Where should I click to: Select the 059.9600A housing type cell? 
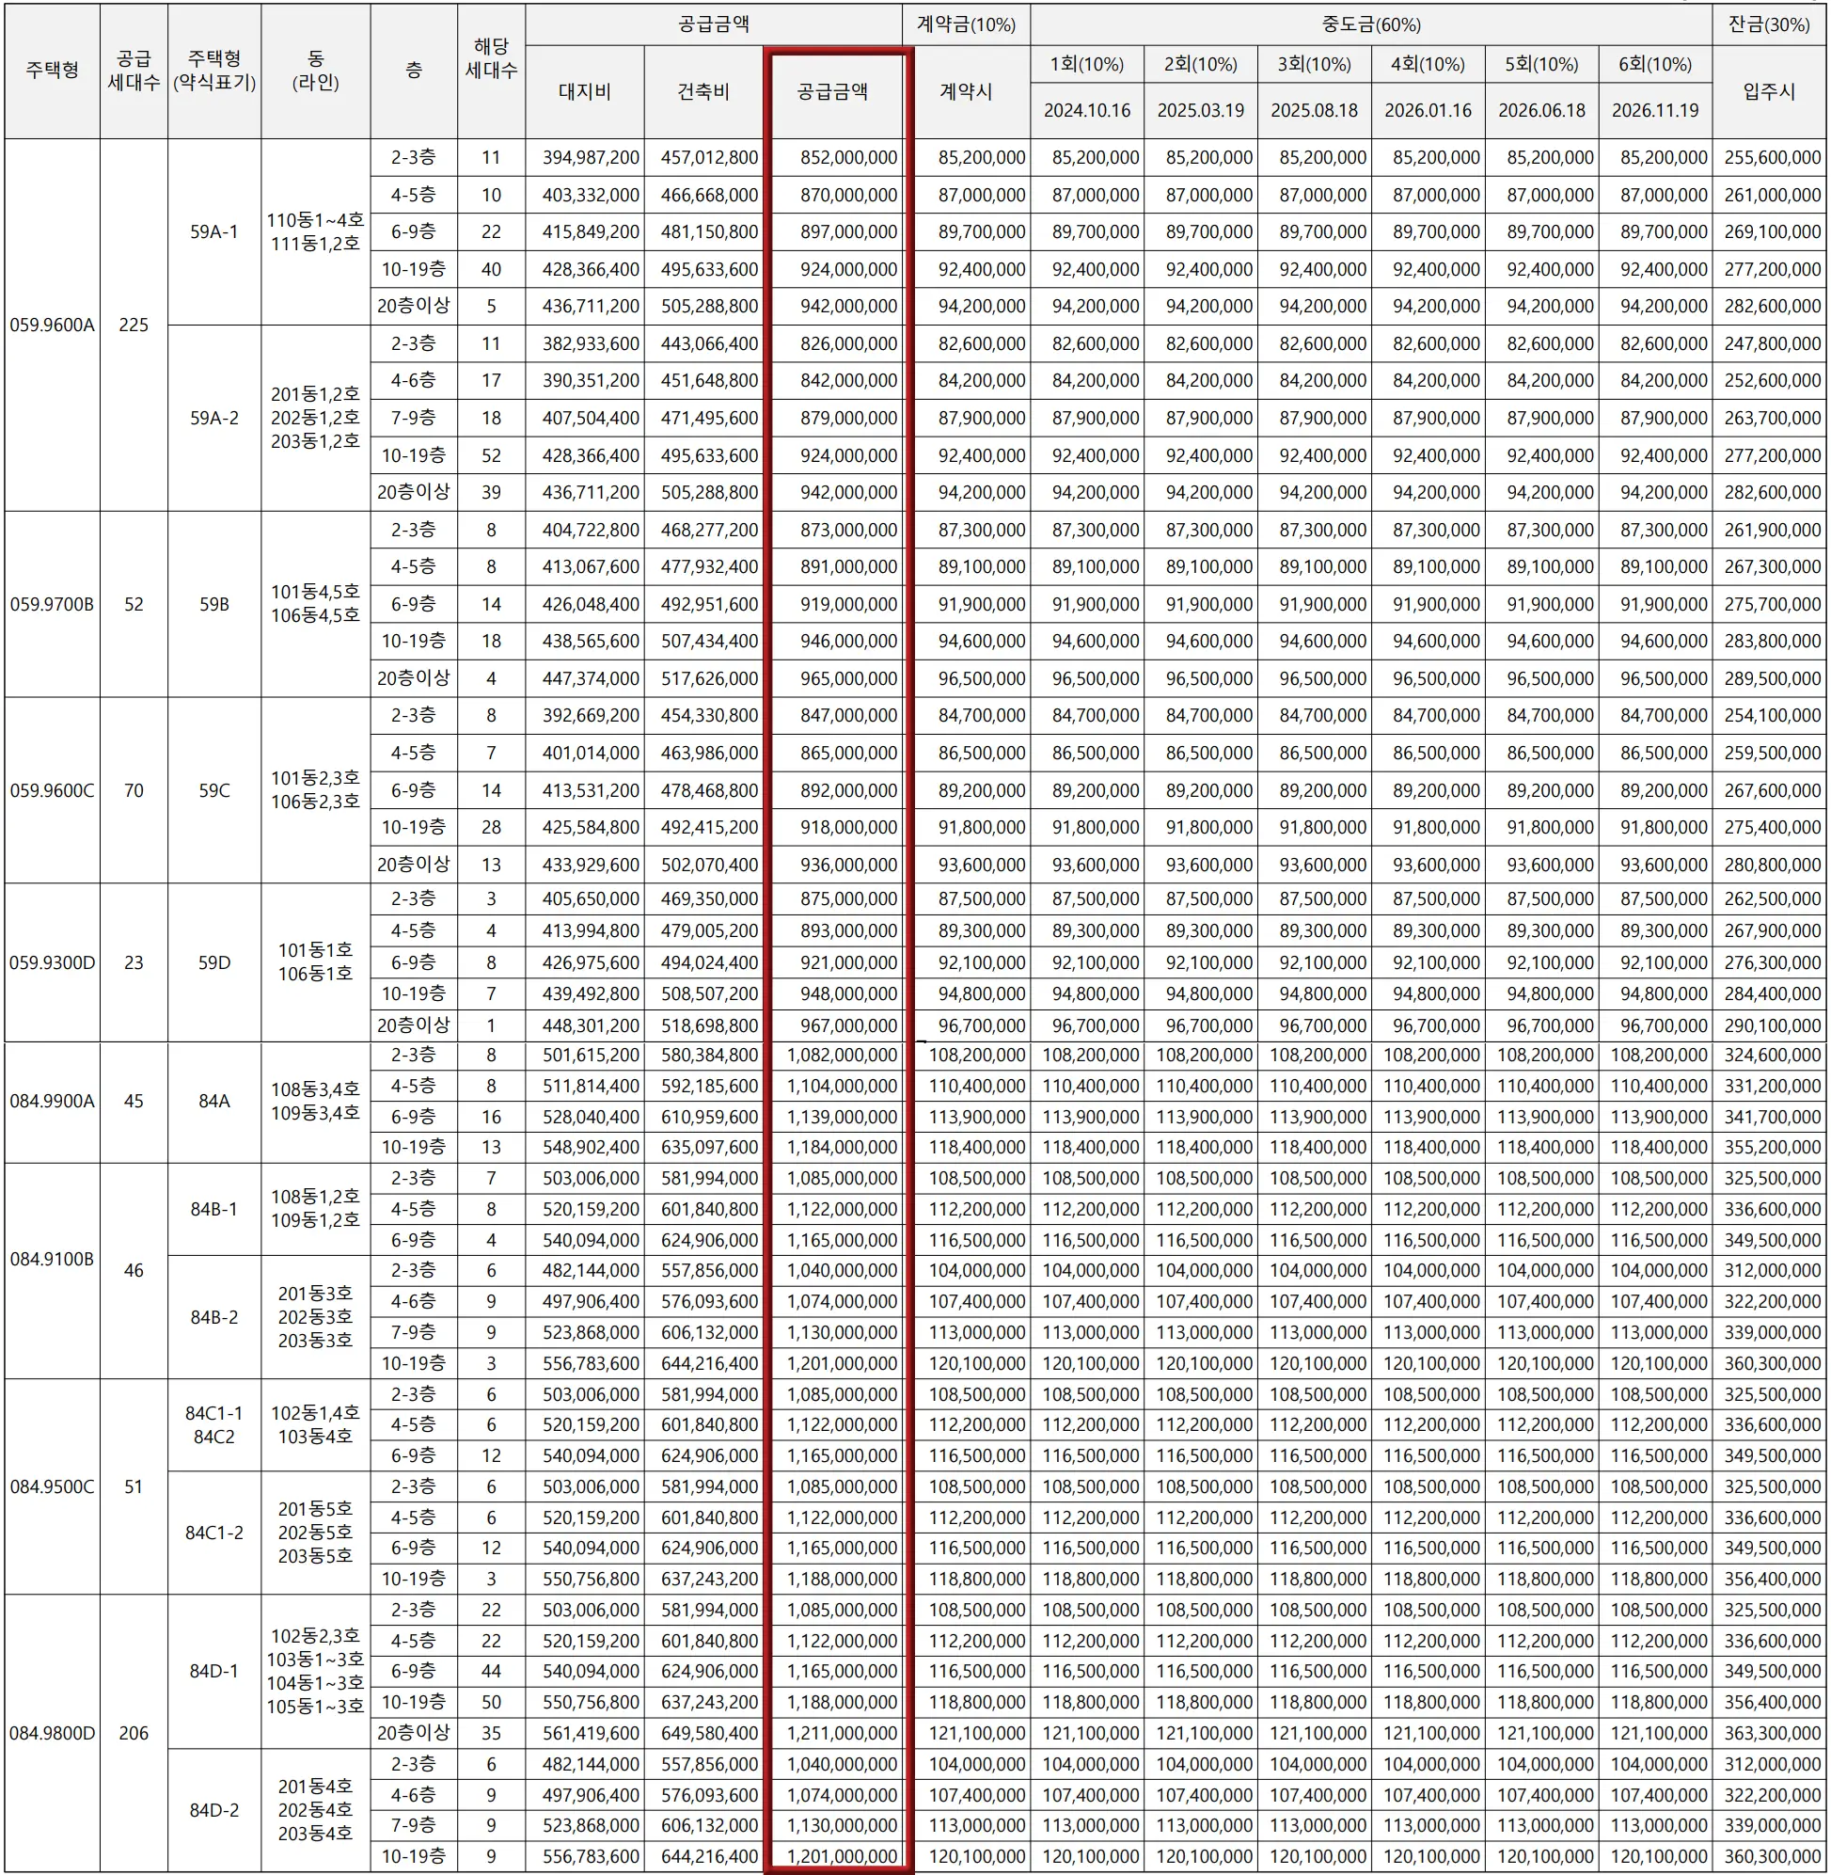click(x=52, y=326)
